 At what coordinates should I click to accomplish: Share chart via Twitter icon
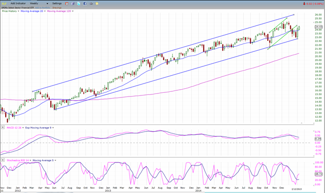tap(79, 4)
